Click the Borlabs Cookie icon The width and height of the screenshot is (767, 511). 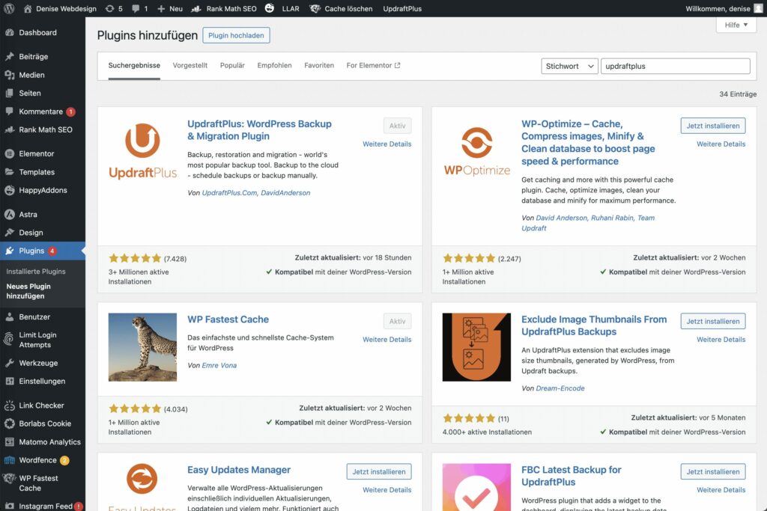(9, 423)
